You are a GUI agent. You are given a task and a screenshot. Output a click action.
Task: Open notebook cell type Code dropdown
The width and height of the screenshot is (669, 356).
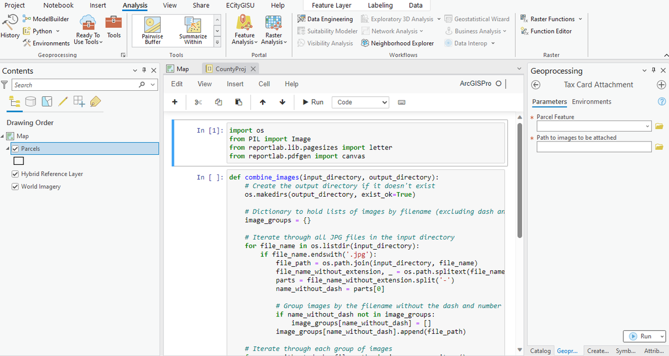click(361, 102)
